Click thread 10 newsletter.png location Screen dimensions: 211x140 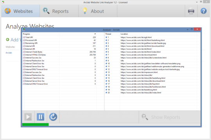coord(150,63)
